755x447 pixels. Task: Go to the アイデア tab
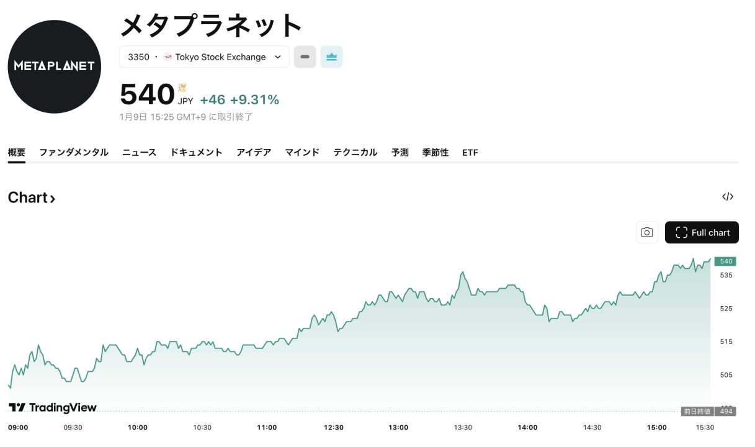(254, 152)
